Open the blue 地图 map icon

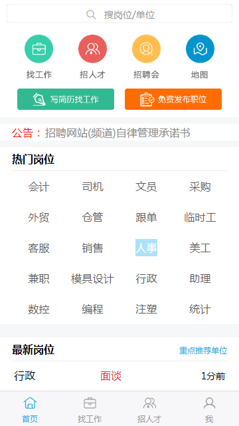[x=200, y=49]
